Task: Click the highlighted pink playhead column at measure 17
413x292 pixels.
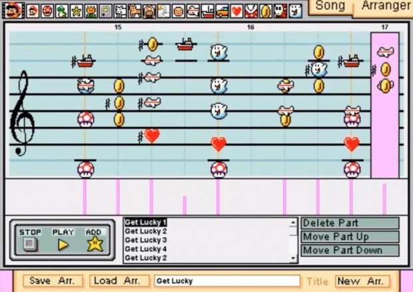Action: (385, 105)
